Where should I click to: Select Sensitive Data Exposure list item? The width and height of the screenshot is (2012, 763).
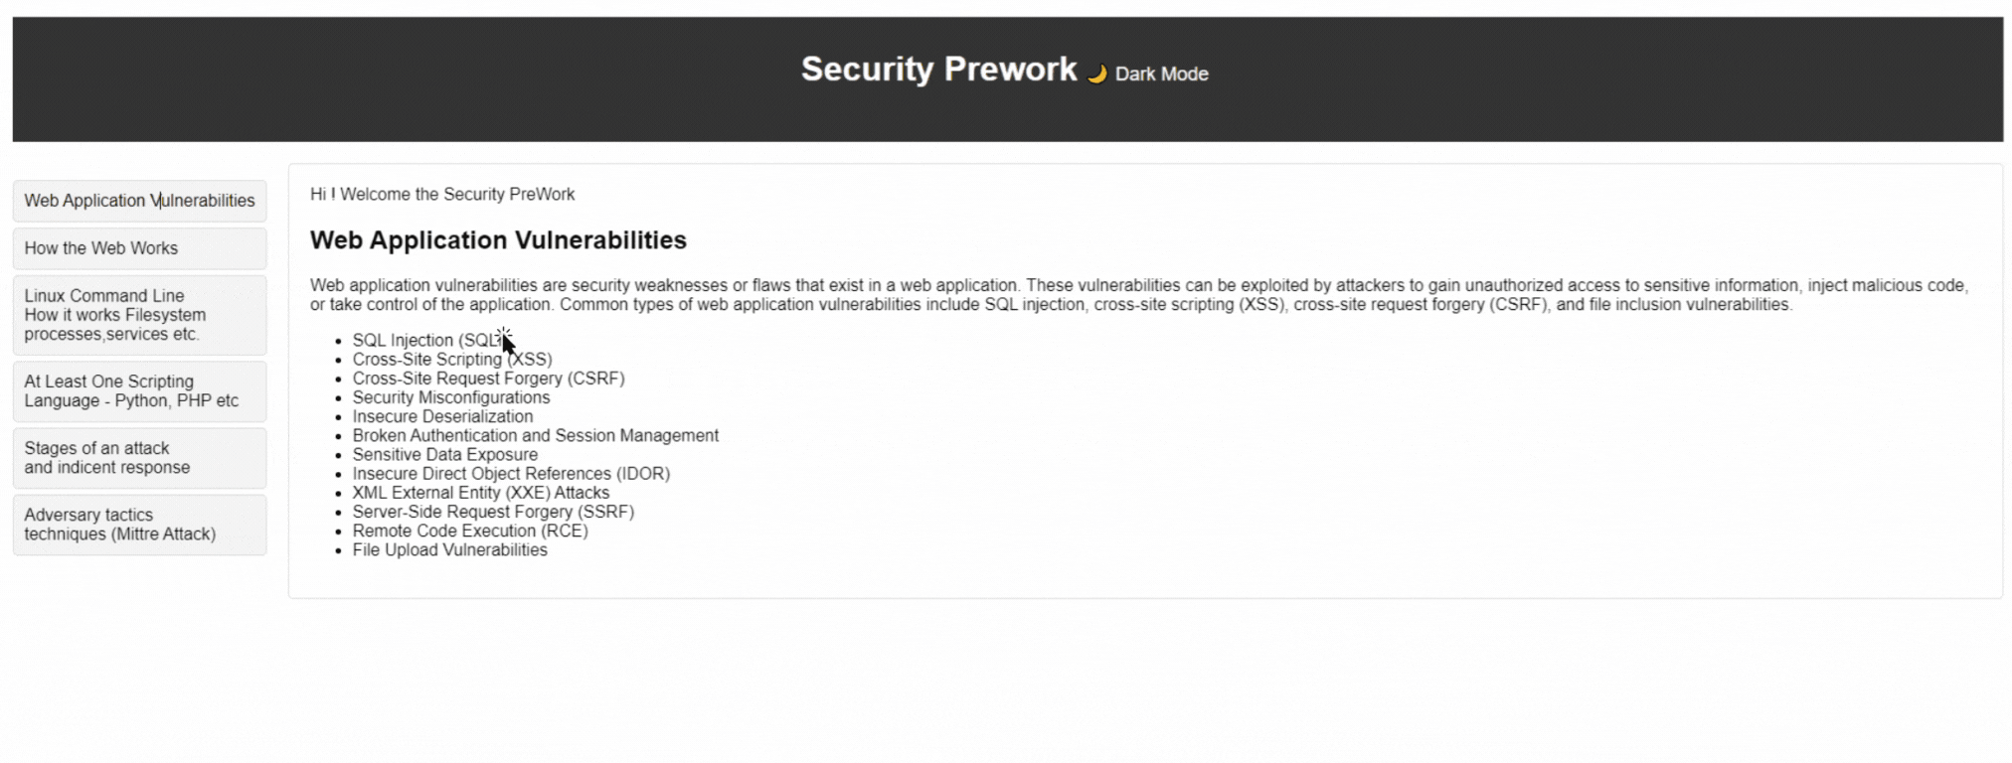(444, 454)
